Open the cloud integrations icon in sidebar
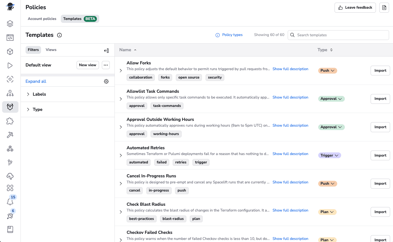393x242 pixels. click(10, 176)
